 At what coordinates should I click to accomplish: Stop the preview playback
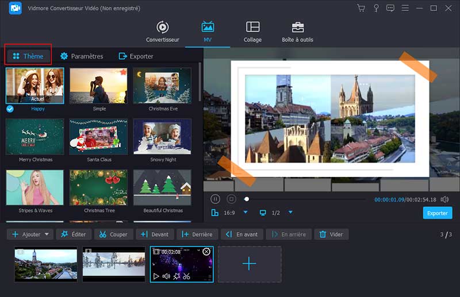click(x=231, y=199)
